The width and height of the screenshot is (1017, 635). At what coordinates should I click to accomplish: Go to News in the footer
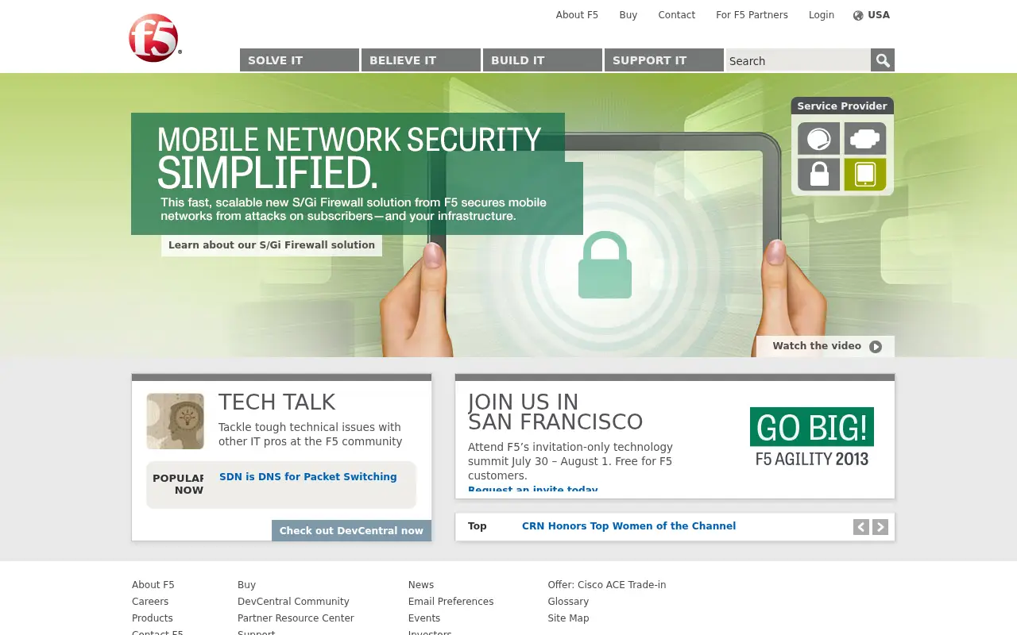(x=421, y=585)
